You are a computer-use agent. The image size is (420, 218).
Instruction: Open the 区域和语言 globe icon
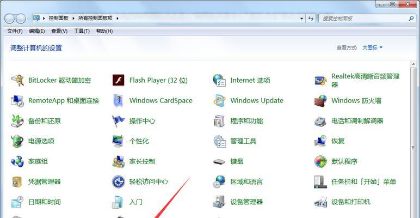pyautogui.click(x=219, y=181)
